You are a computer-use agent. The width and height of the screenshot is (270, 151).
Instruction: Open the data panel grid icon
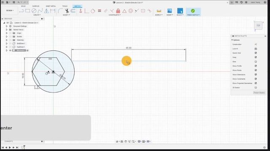tap(3, 3)
